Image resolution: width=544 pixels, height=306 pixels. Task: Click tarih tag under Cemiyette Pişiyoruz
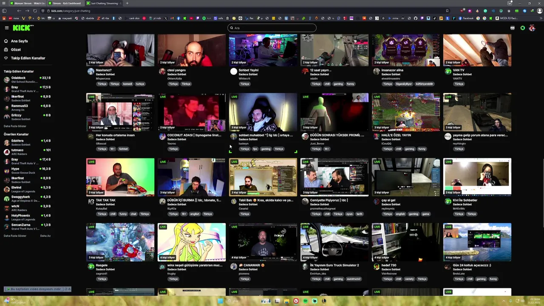click(359, 214)
